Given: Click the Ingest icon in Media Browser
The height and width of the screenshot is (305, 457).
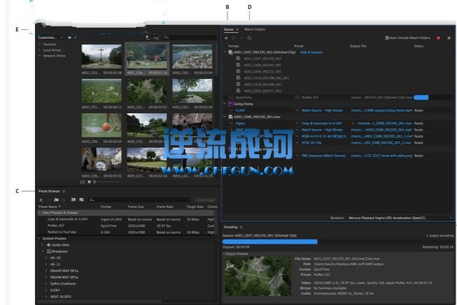Looking at the screenshot, I should pyautogui.click(x=148, y=38).
